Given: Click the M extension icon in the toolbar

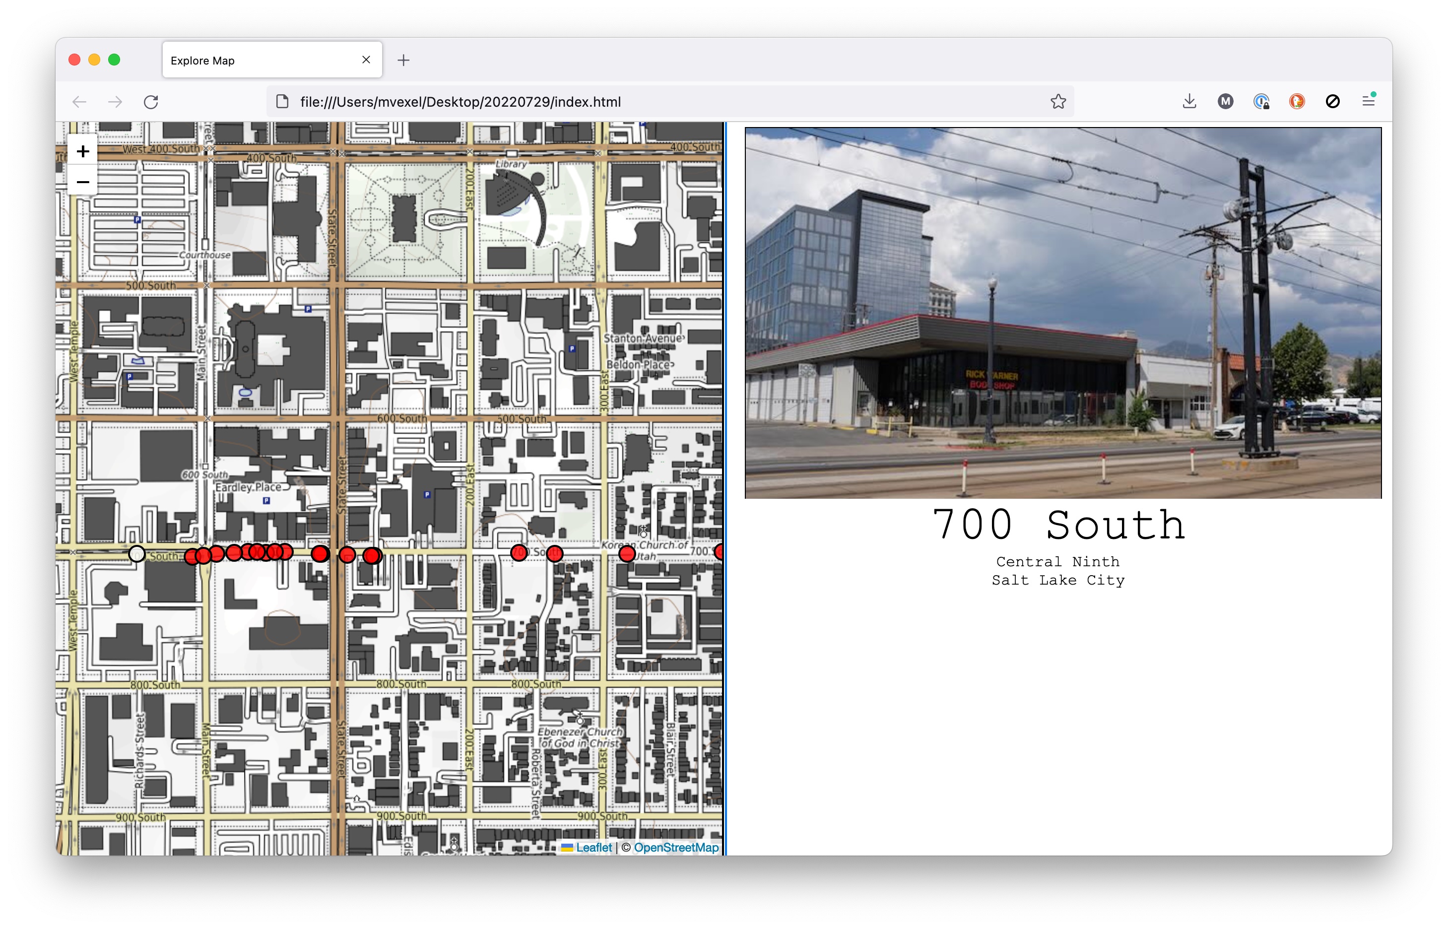Looking at the screenshot, I should (x=1225, y=101).
